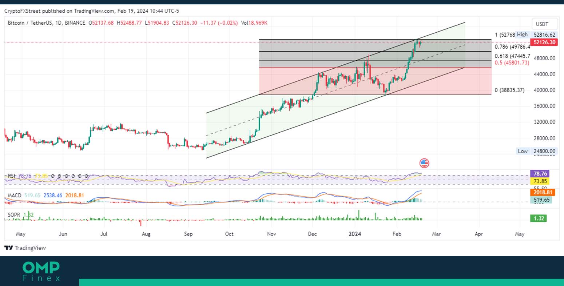This screenshot has width=564, height=286.
Task: Click the High 52816.62 price label
Action: click(536, 35)
